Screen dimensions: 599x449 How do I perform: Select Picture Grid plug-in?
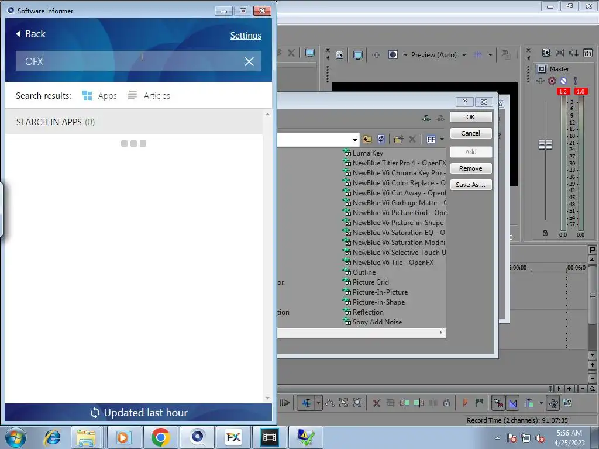[x=370, y=282]
